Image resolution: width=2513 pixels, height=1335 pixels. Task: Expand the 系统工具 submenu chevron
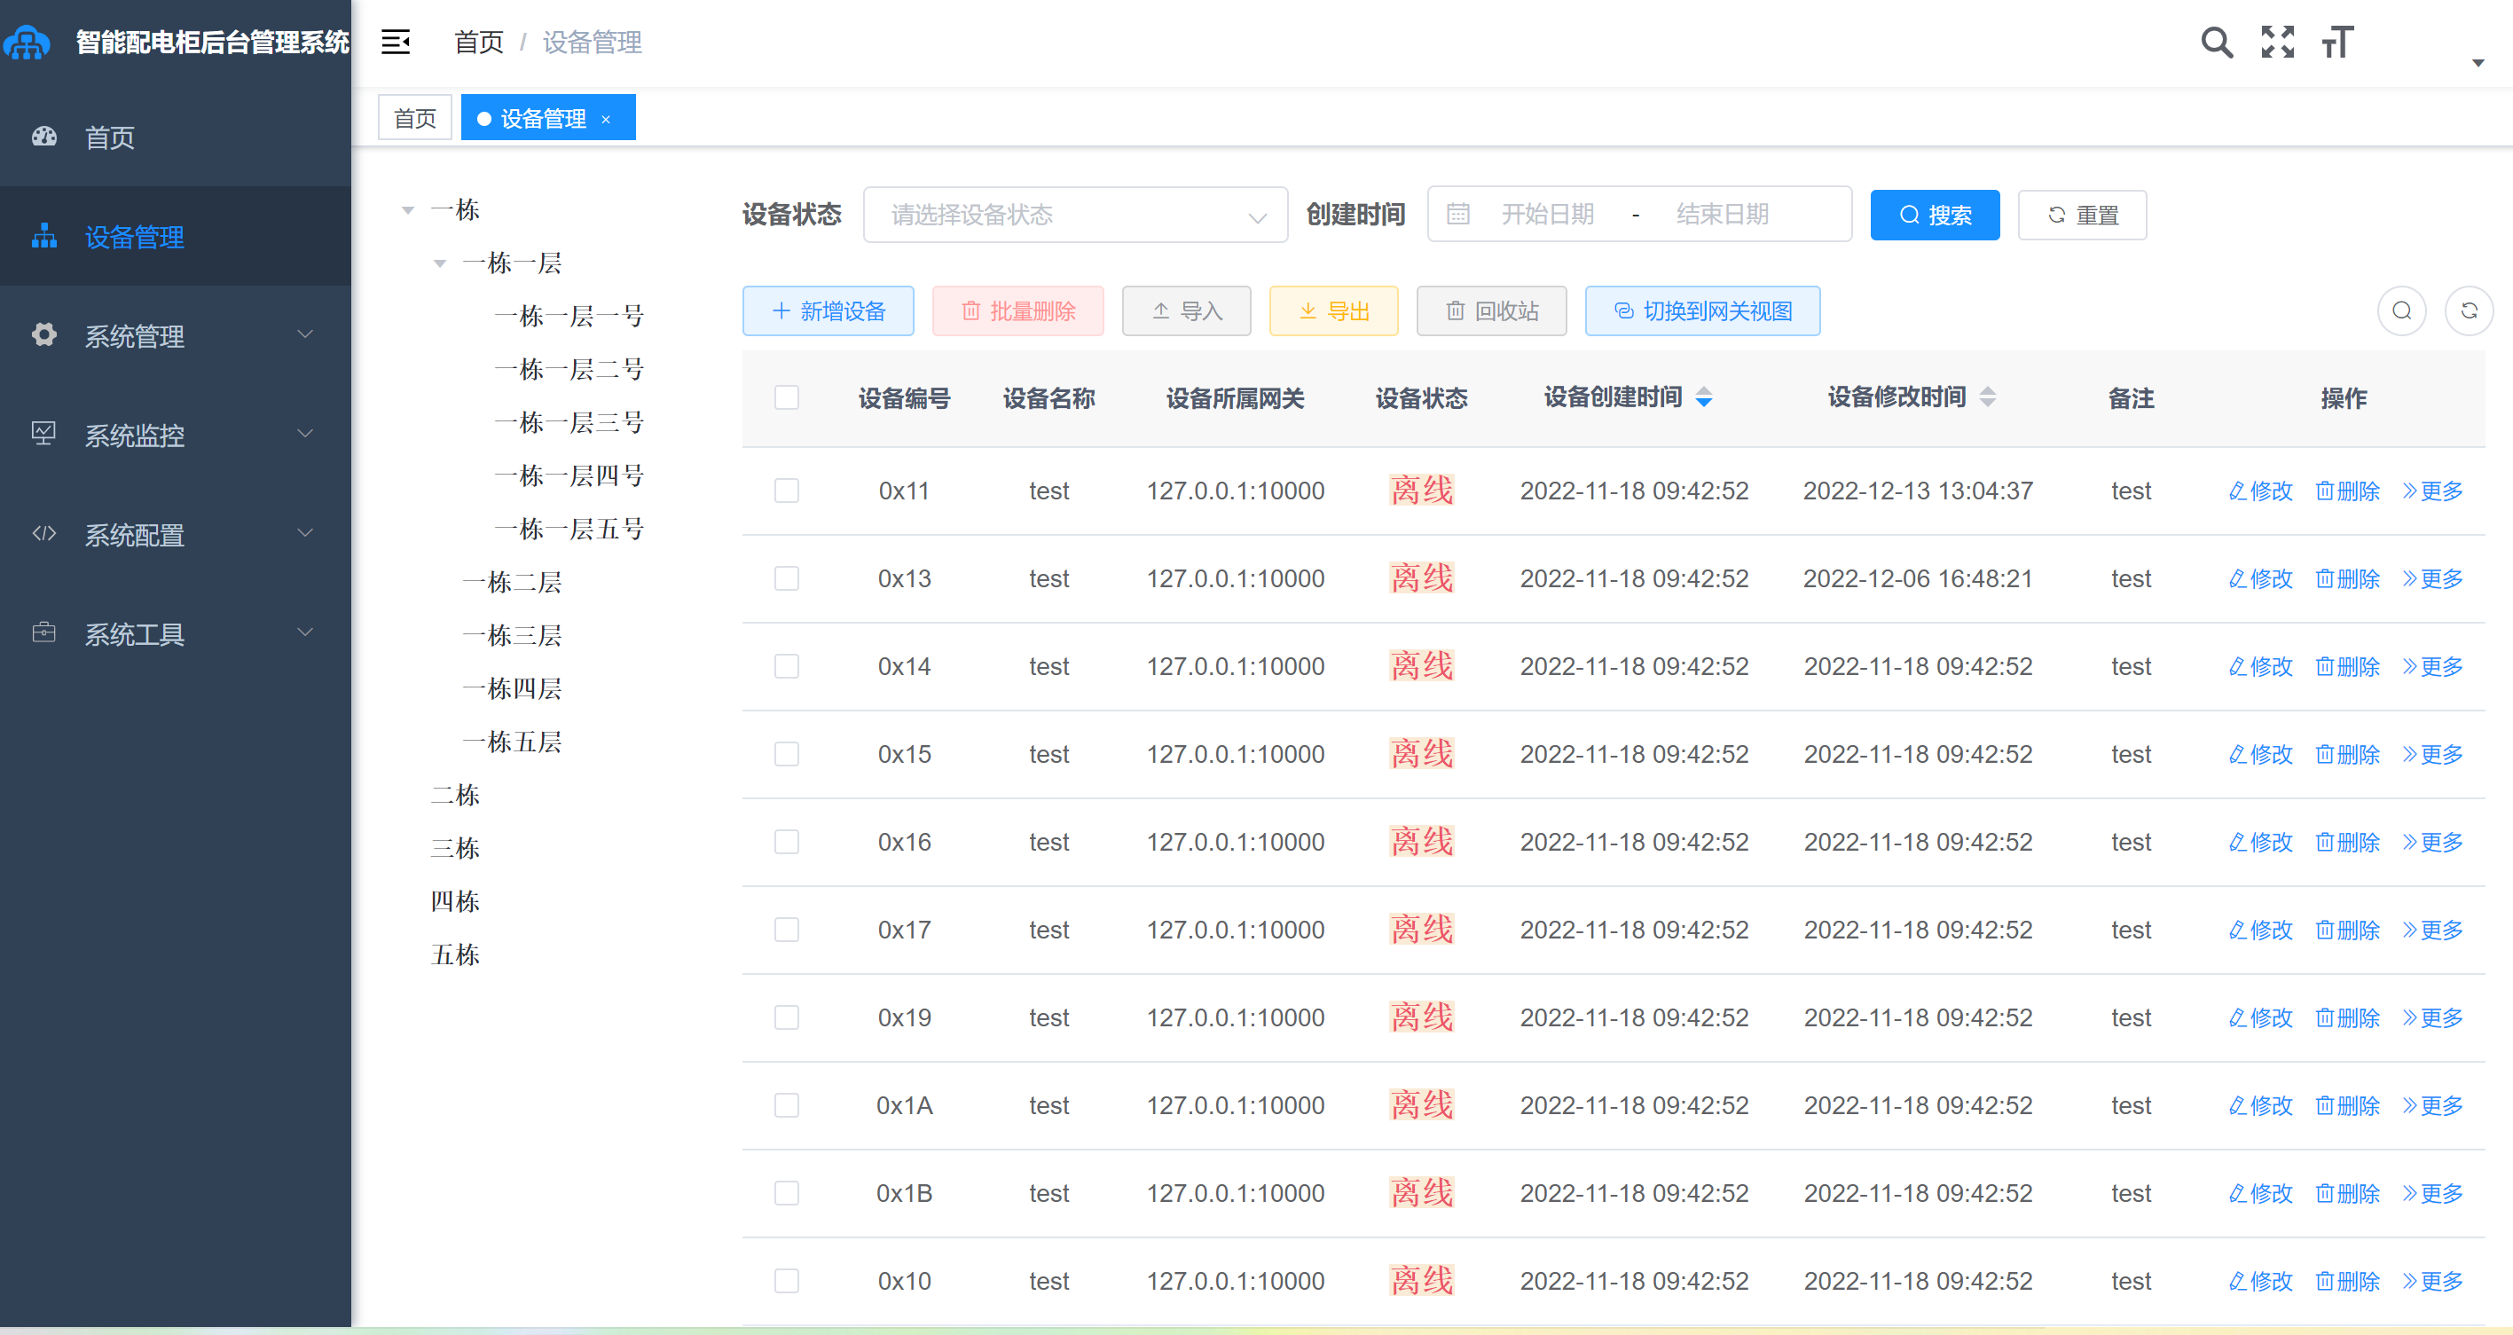(304, 632)
